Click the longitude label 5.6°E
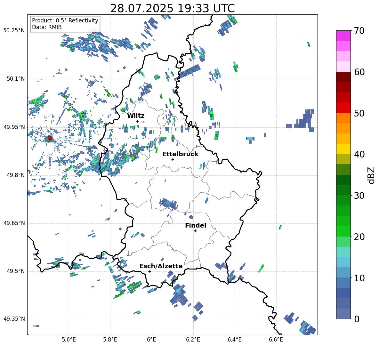The width and height of the screenshot is (379, 346). tap(69, 340)
